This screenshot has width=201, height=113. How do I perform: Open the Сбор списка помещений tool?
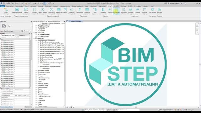click(51, 11)
